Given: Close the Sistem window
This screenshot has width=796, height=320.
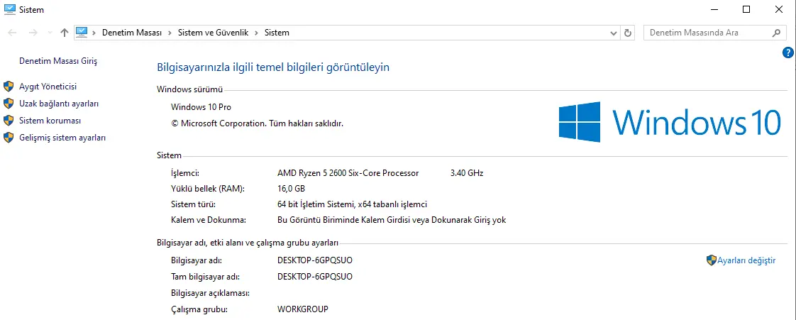Looking at the screenshot, I should pos(779,9).
